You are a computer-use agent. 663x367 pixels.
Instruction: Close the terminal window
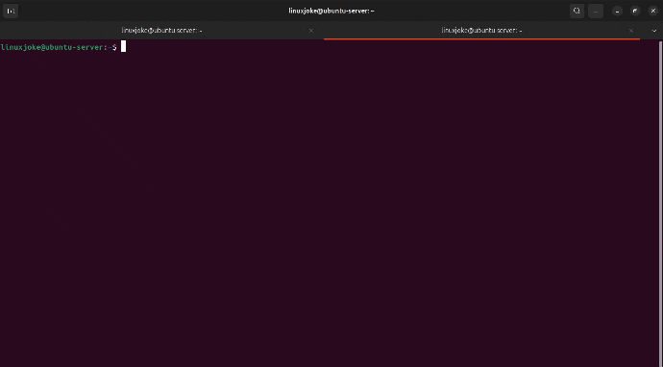(653, 11)
